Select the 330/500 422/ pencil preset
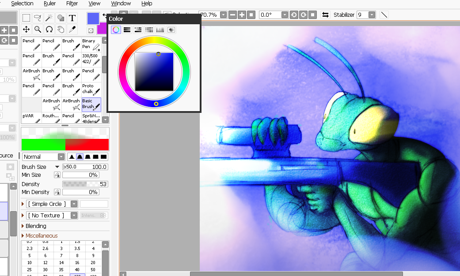This screenshot has width=460, height=276. pyautogui.click(x=91, y=59)
